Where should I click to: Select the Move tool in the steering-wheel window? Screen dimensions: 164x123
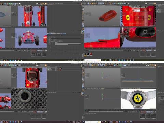(91, 65)
